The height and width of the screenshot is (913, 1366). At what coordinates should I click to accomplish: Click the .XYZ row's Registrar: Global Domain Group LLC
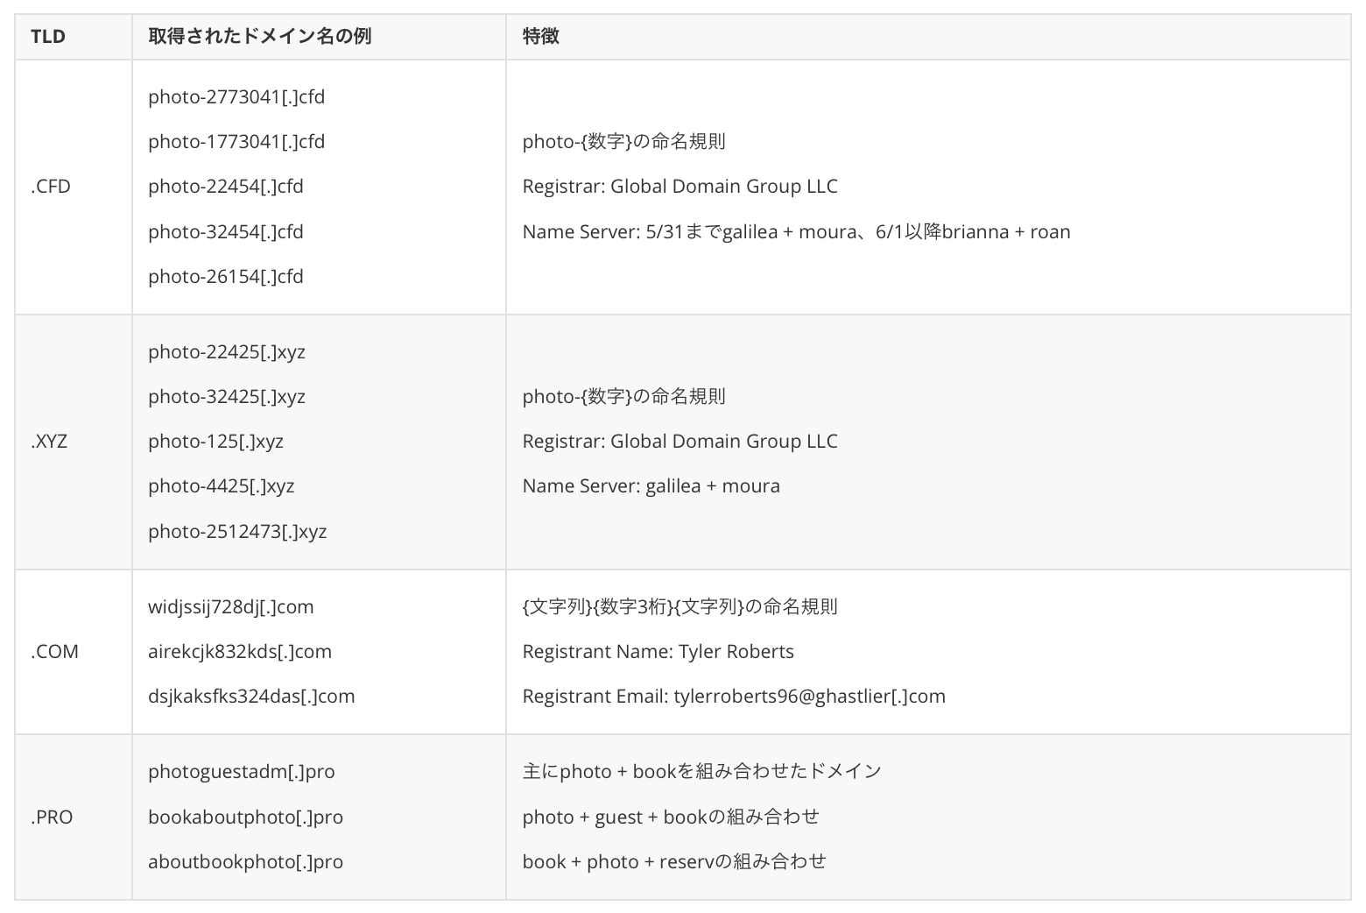tap(680, 442)
